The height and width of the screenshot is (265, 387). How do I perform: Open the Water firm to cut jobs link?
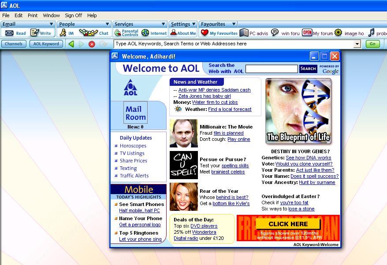[215, 102]
